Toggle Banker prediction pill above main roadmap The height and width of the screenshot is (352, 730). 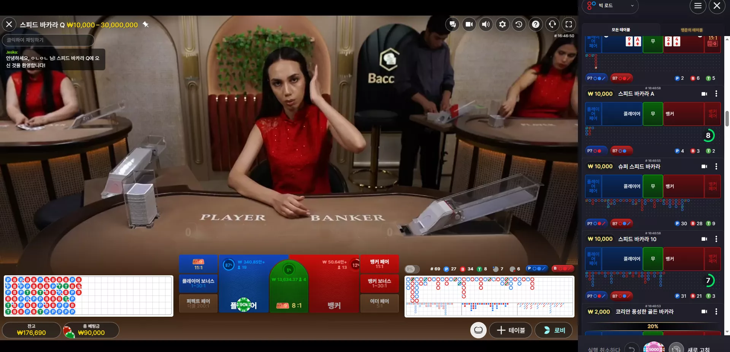(x=563, y=268)
